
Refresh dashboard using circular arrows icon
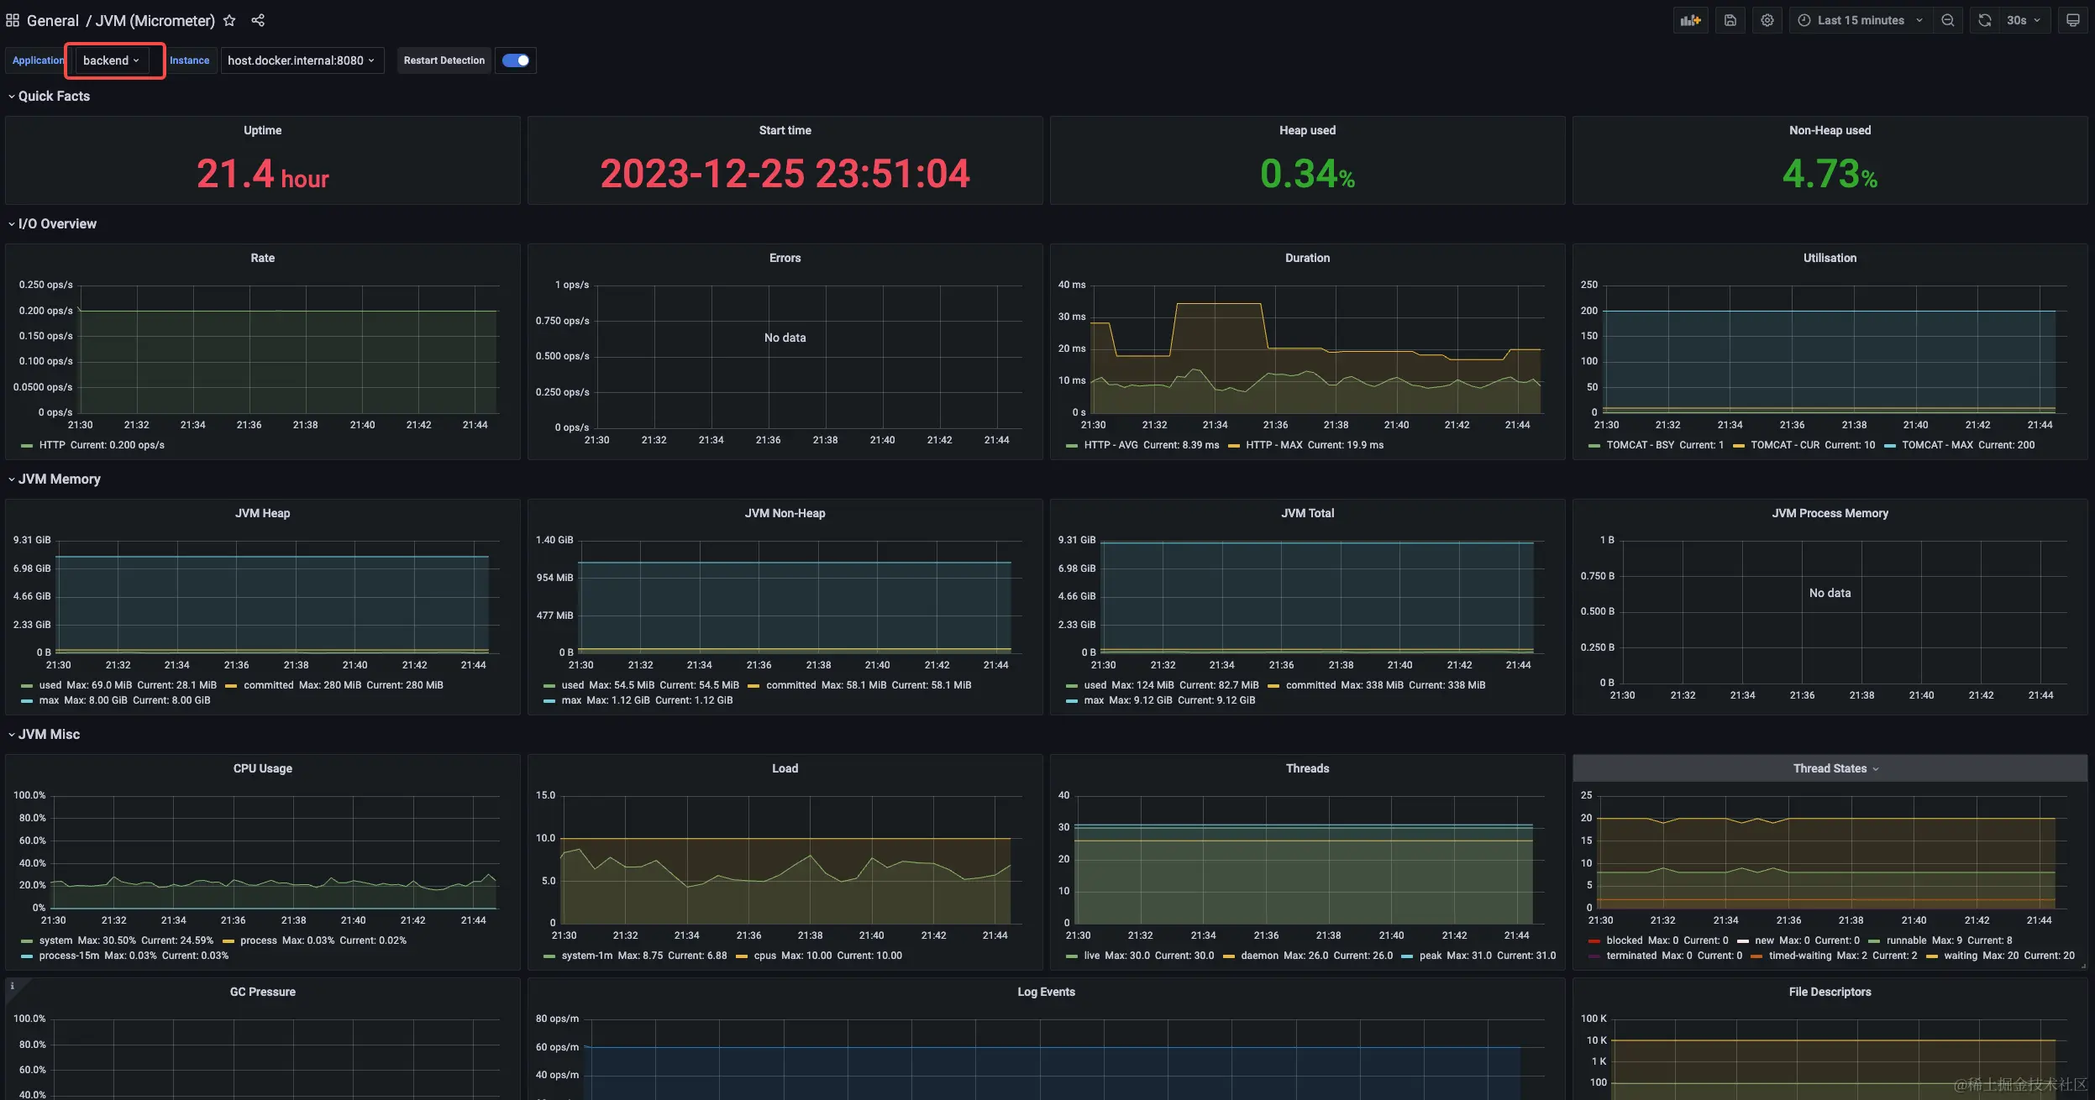click(1985, 20)
